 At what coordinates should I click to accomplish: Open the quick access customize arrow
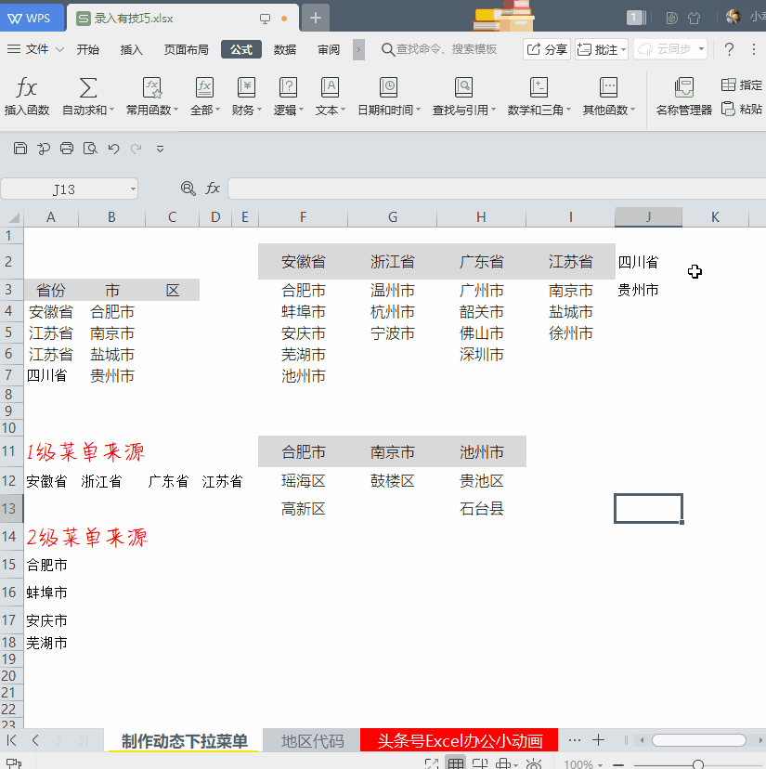coord(160,149)
